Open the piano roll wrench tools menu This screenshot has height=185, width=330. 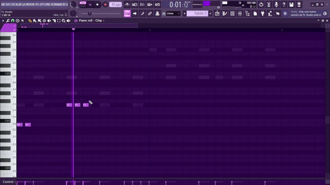(x=8, y=21)
